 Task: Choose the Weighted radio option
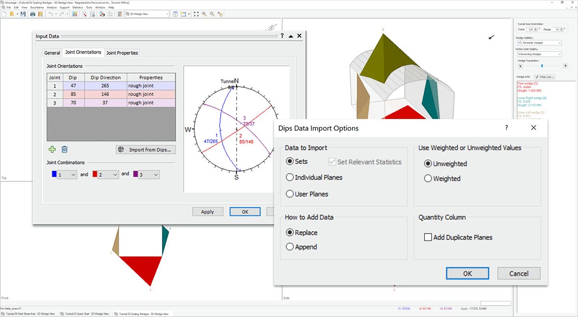[x=428, y=179]
